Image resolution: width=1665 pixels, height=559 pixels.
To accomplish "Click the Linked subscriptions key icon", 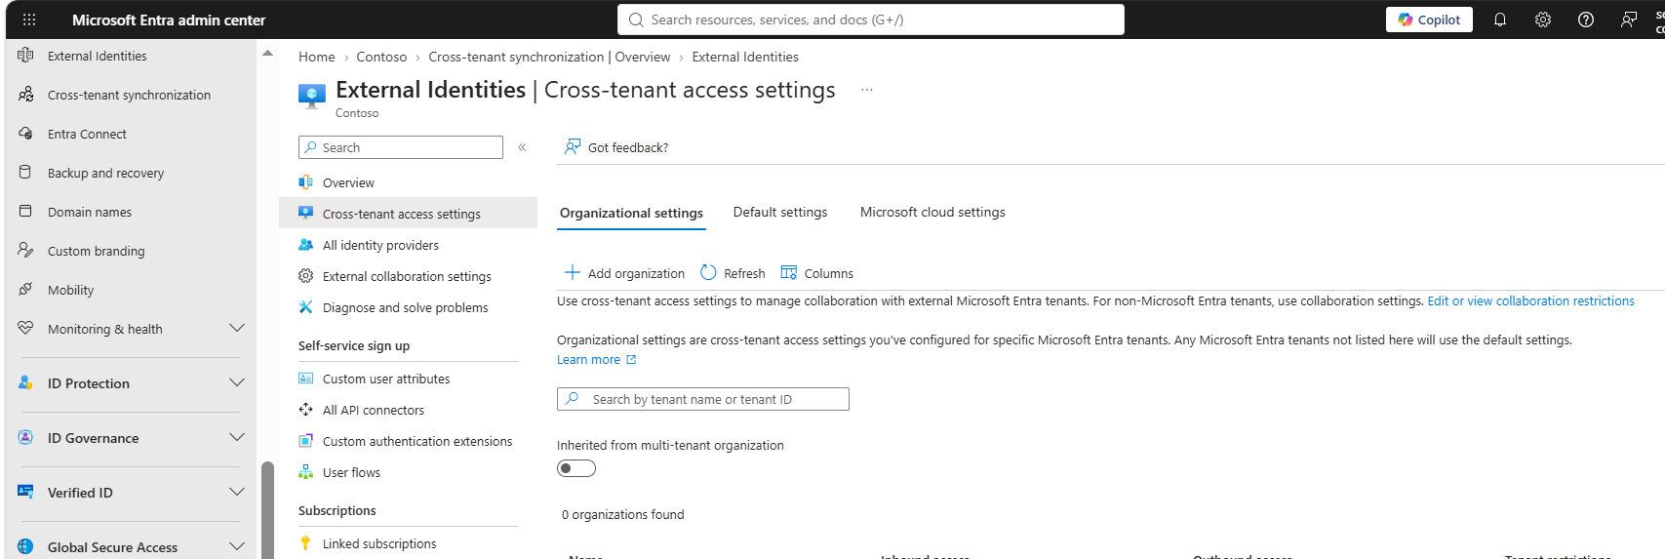I will pos(305,543).
